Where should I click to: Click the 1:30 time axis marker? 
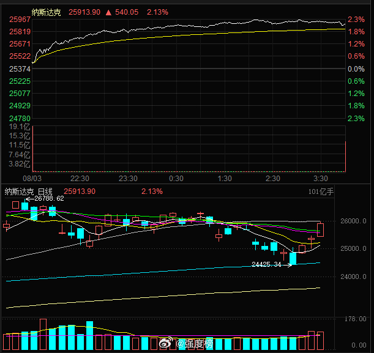tap(225, 179)
